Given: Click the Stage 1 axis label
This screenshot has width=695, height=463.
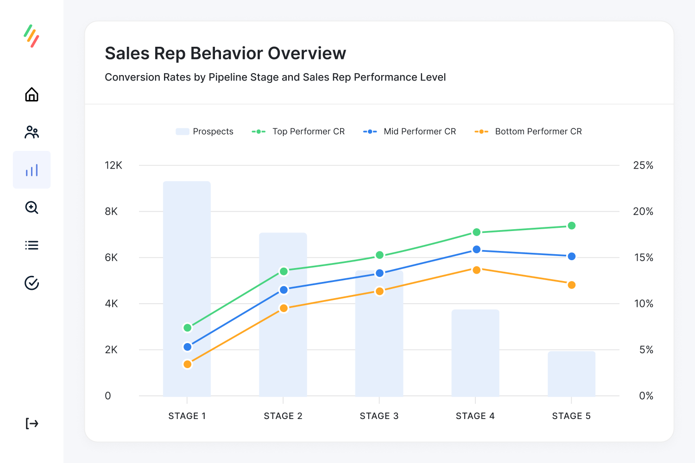Looking at the screenshot, I should [x=187, y=416].
